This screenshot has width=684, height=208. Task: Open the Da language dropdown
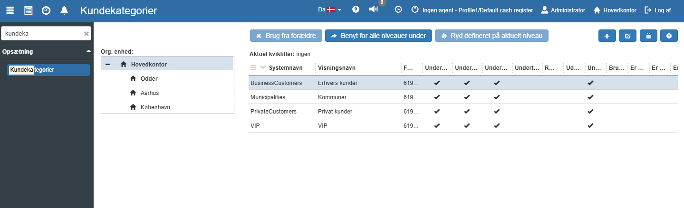pyautogui.click(x=330, y=9)
